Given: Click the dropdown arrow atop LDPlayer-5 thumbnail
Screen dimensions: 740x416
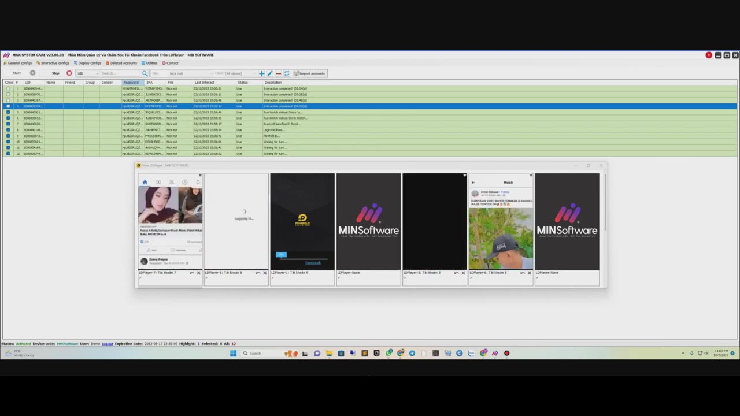Looking at the screenshot, I should coord(464,175).
